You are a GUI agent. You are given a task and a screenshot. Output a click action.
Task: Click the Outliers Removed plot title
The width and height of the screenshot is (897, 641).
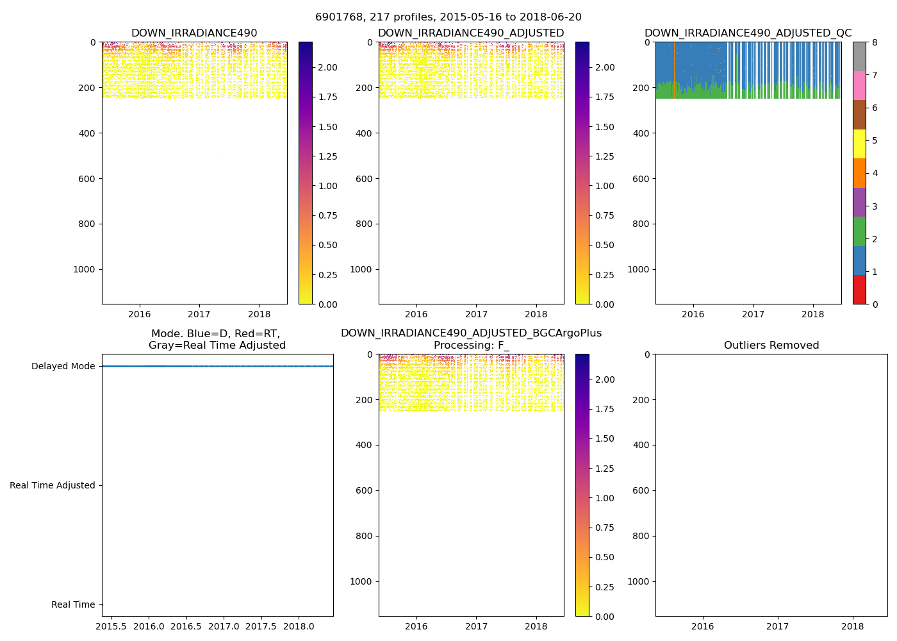771,345
